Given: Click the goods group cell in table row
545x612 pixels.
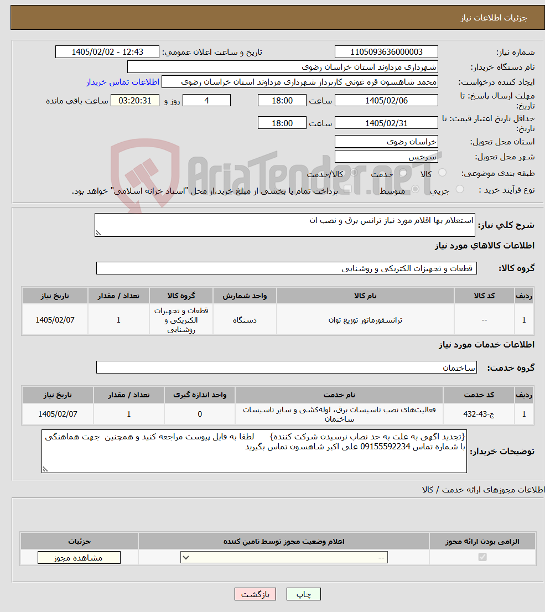Looking at the screenshot, I should click(x=181, y=320).
